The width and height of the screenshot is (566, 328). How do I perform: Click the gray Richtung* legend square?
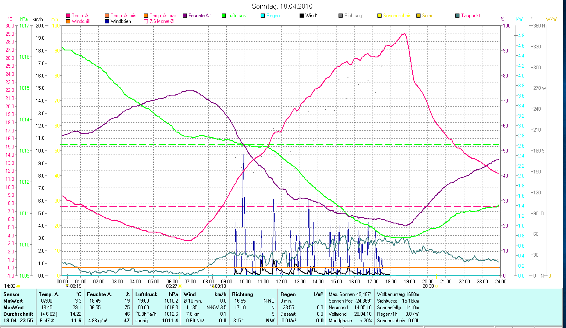[341, 16]
